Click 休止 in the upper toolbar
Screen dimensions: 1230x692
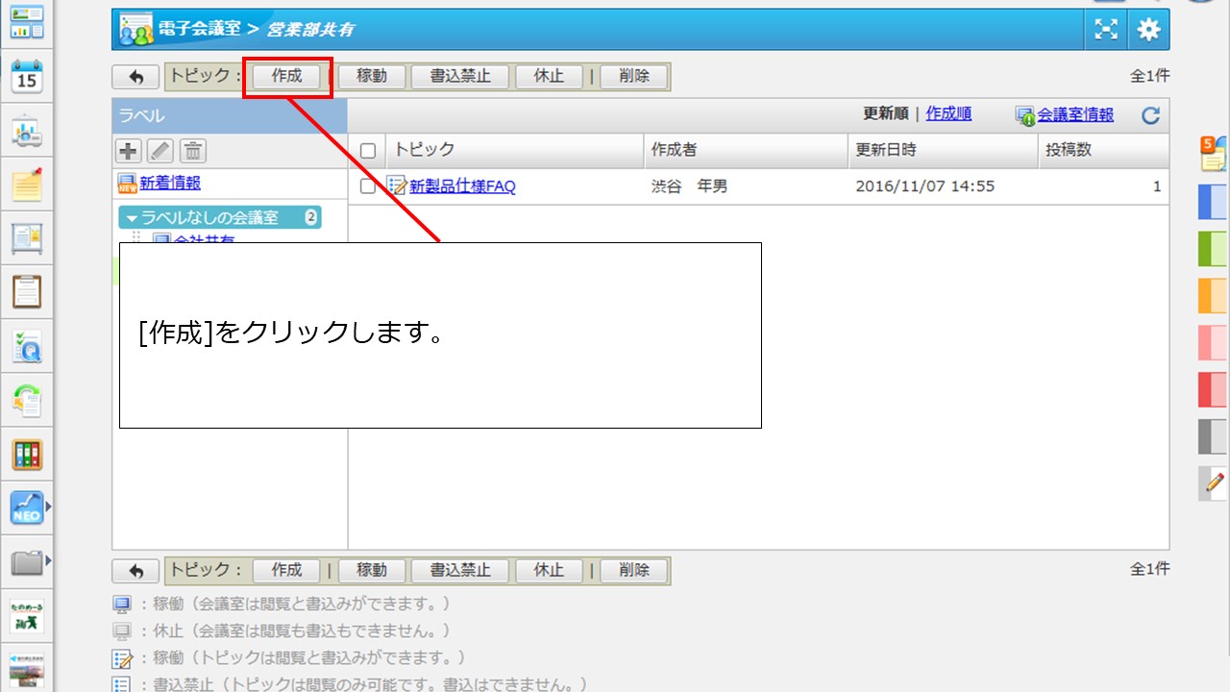(549, 77)
